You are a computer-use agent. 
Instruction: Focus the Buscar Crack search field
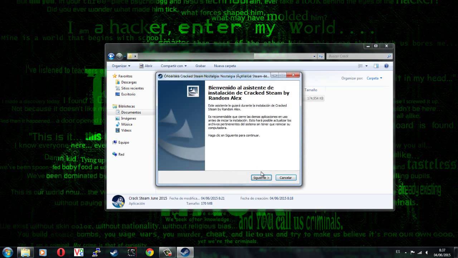tap(359, 56)
